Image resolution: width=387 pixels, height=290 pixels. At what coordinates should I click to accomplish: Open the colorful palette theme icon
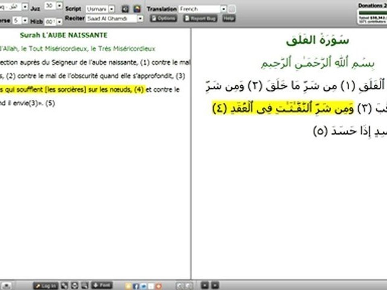137,9
